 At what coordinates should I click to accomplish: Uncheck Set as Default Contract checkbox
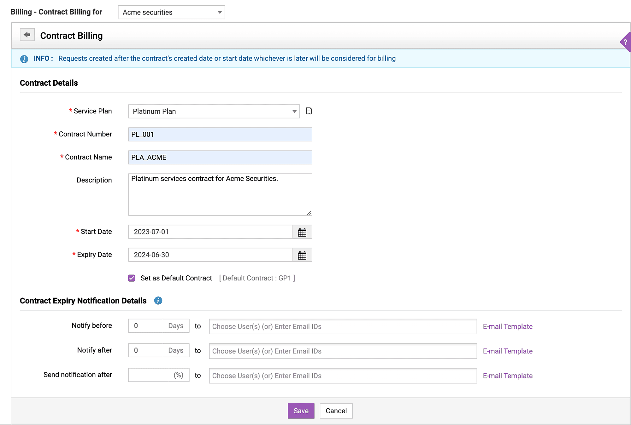(132, 278)
